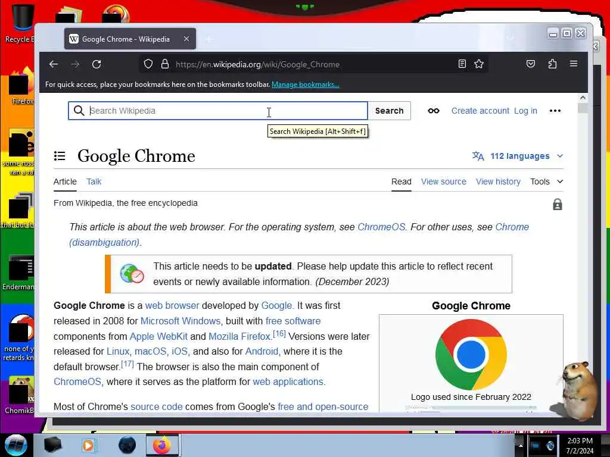Toggle the table of contents list icon
Viewport: 610px width, 457px height.
[x=60, y=156]
